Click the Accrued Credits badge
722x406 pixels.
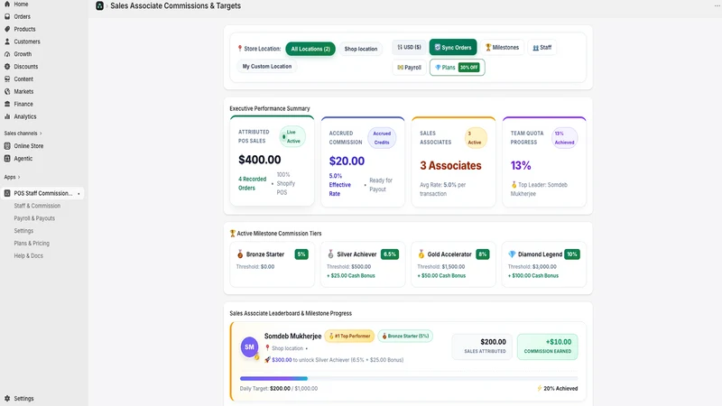tap(382, 138)
